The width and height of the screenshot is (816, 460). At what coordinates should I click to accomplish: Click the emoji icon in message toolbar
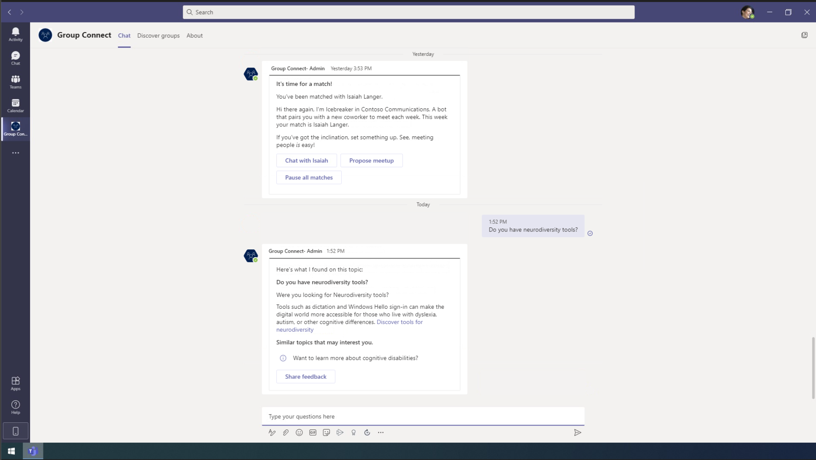(x=299, y=433)
